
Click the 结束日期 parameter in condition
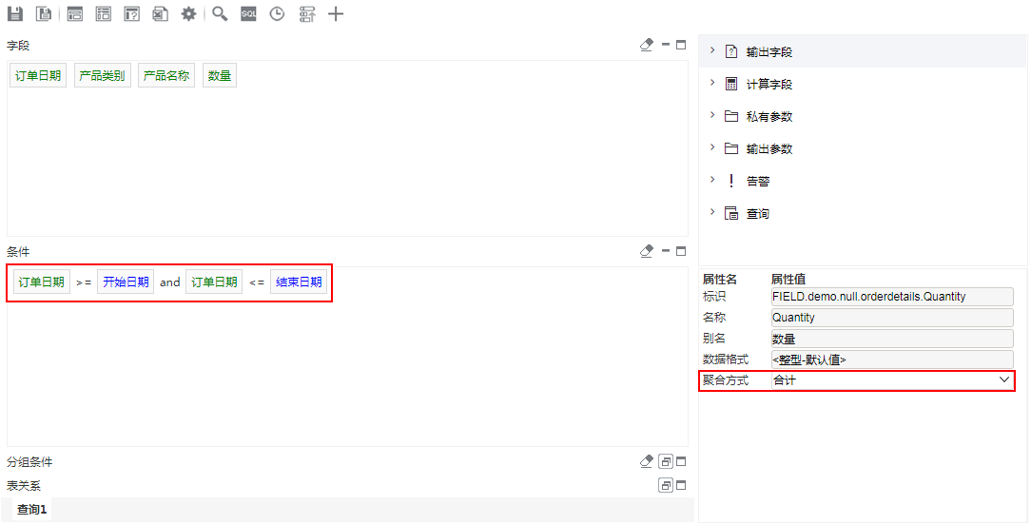point(299,282)
